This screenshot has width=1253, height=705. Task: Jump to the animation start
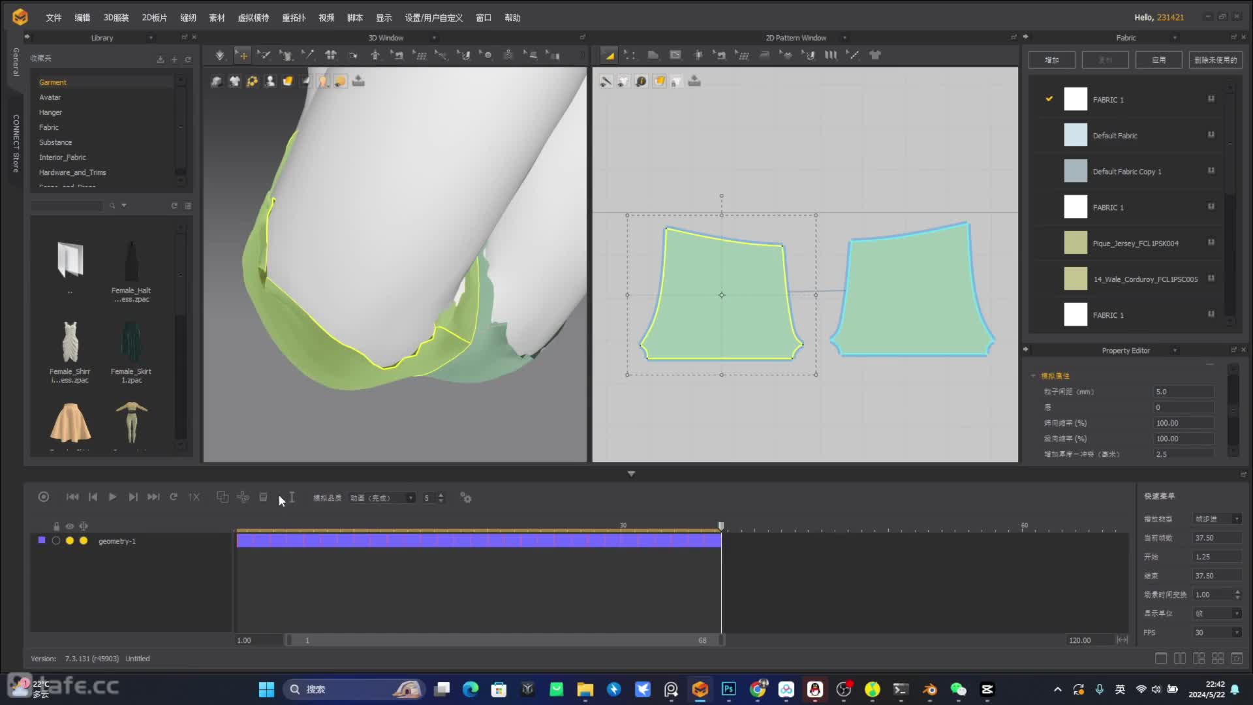pyautogui.click(x=72, y=497)
